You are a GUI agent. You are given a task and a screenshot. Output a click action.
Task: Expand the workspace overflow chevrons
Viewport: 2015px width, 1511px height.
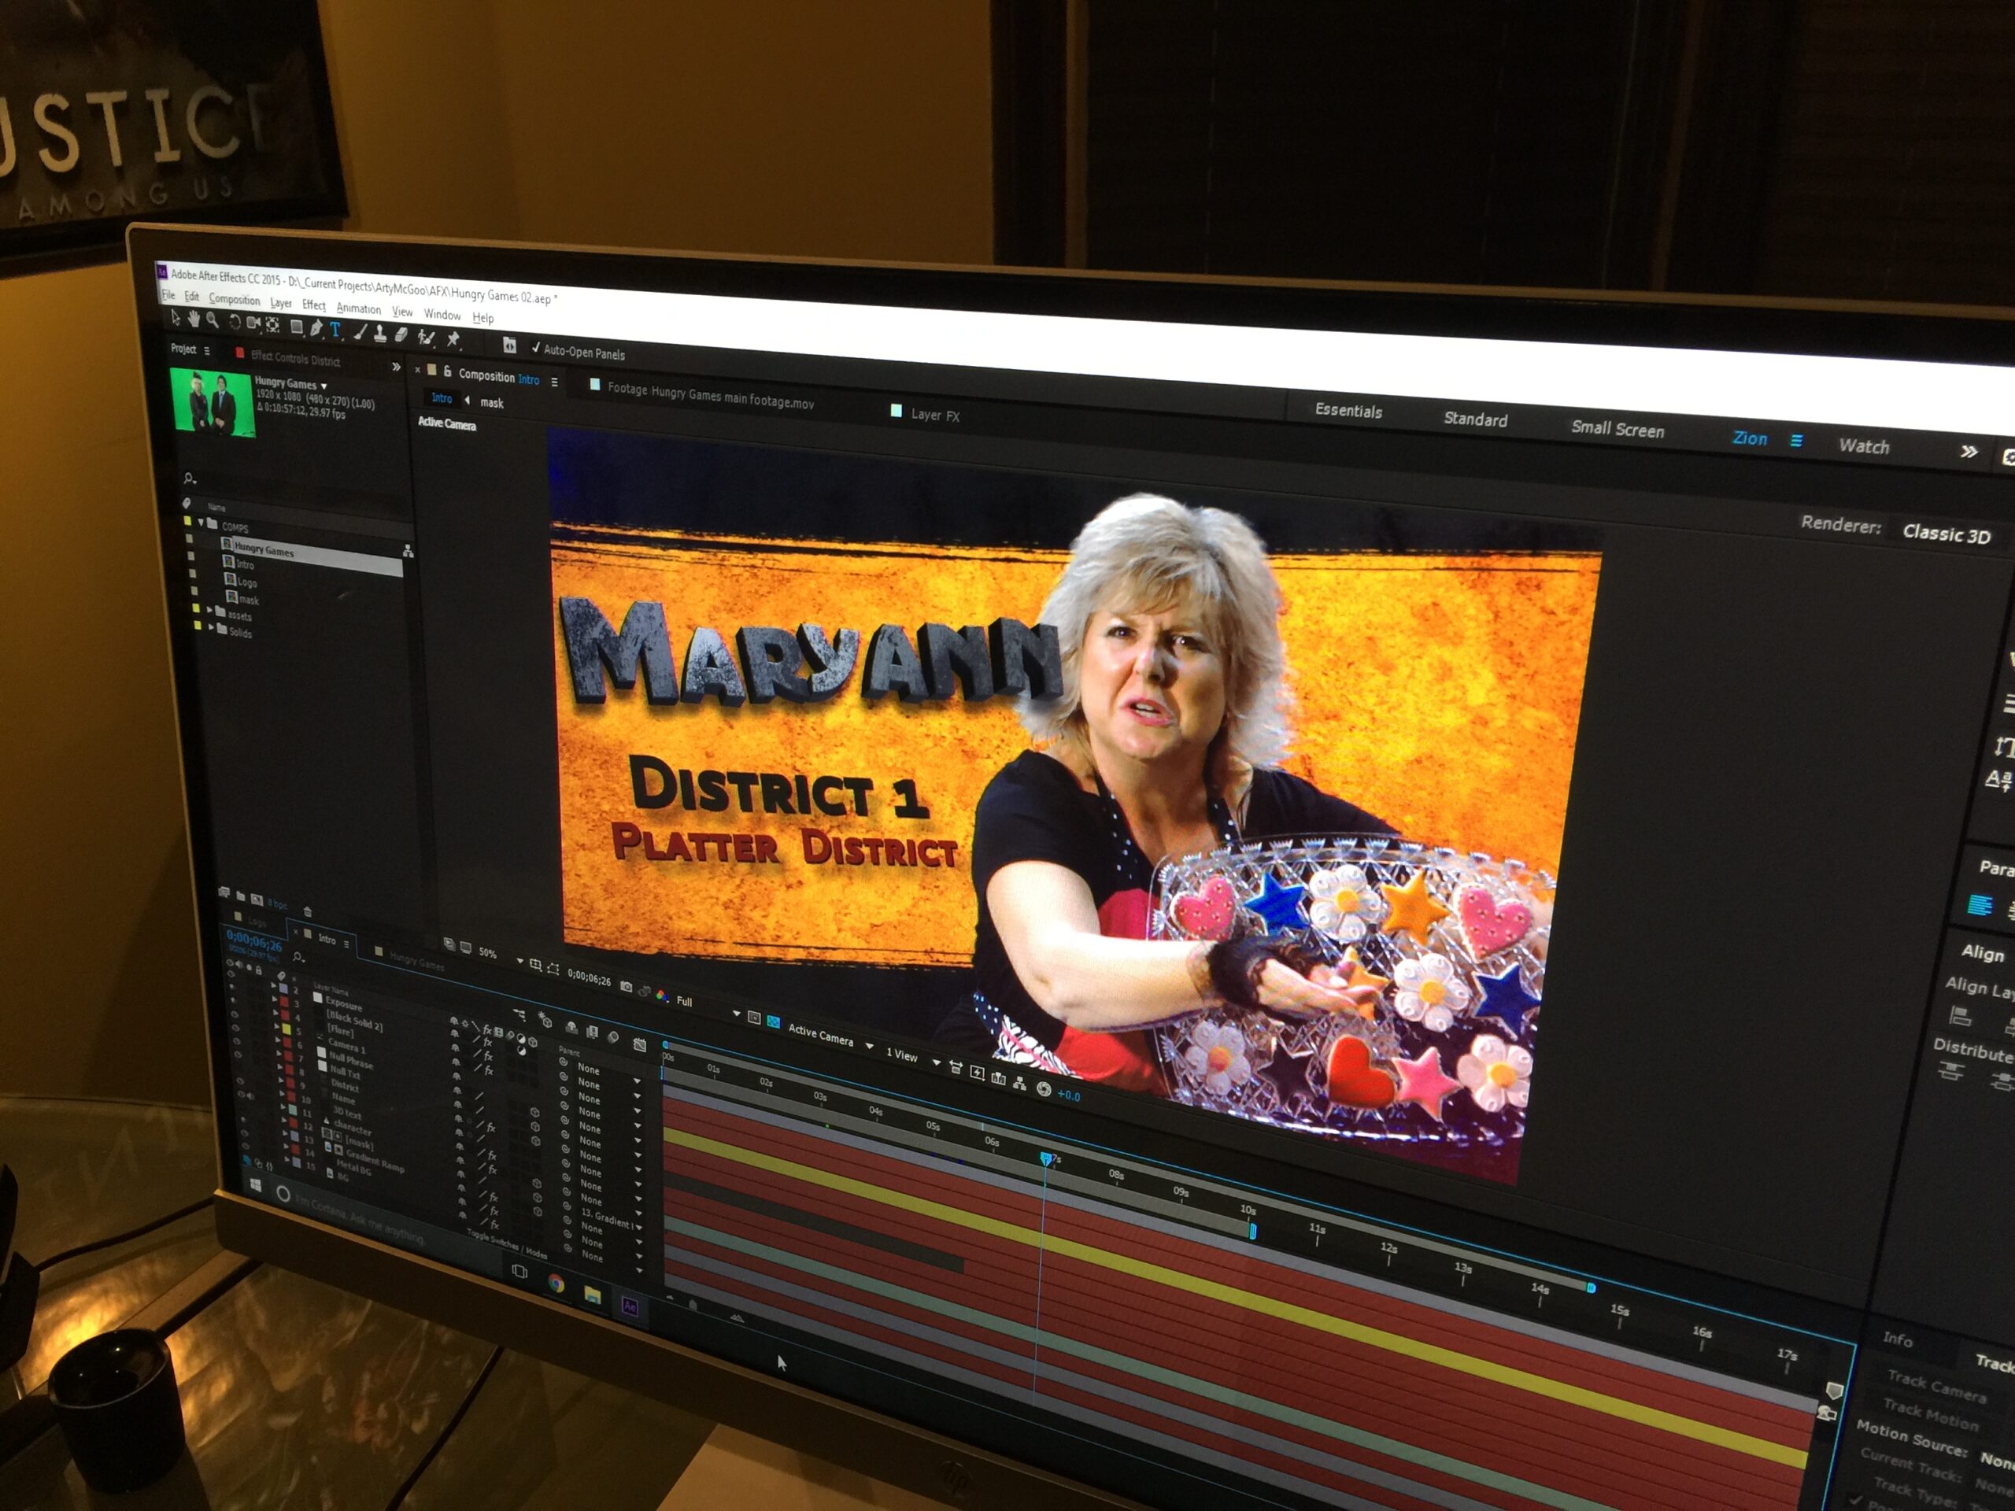coord(1969,452)
